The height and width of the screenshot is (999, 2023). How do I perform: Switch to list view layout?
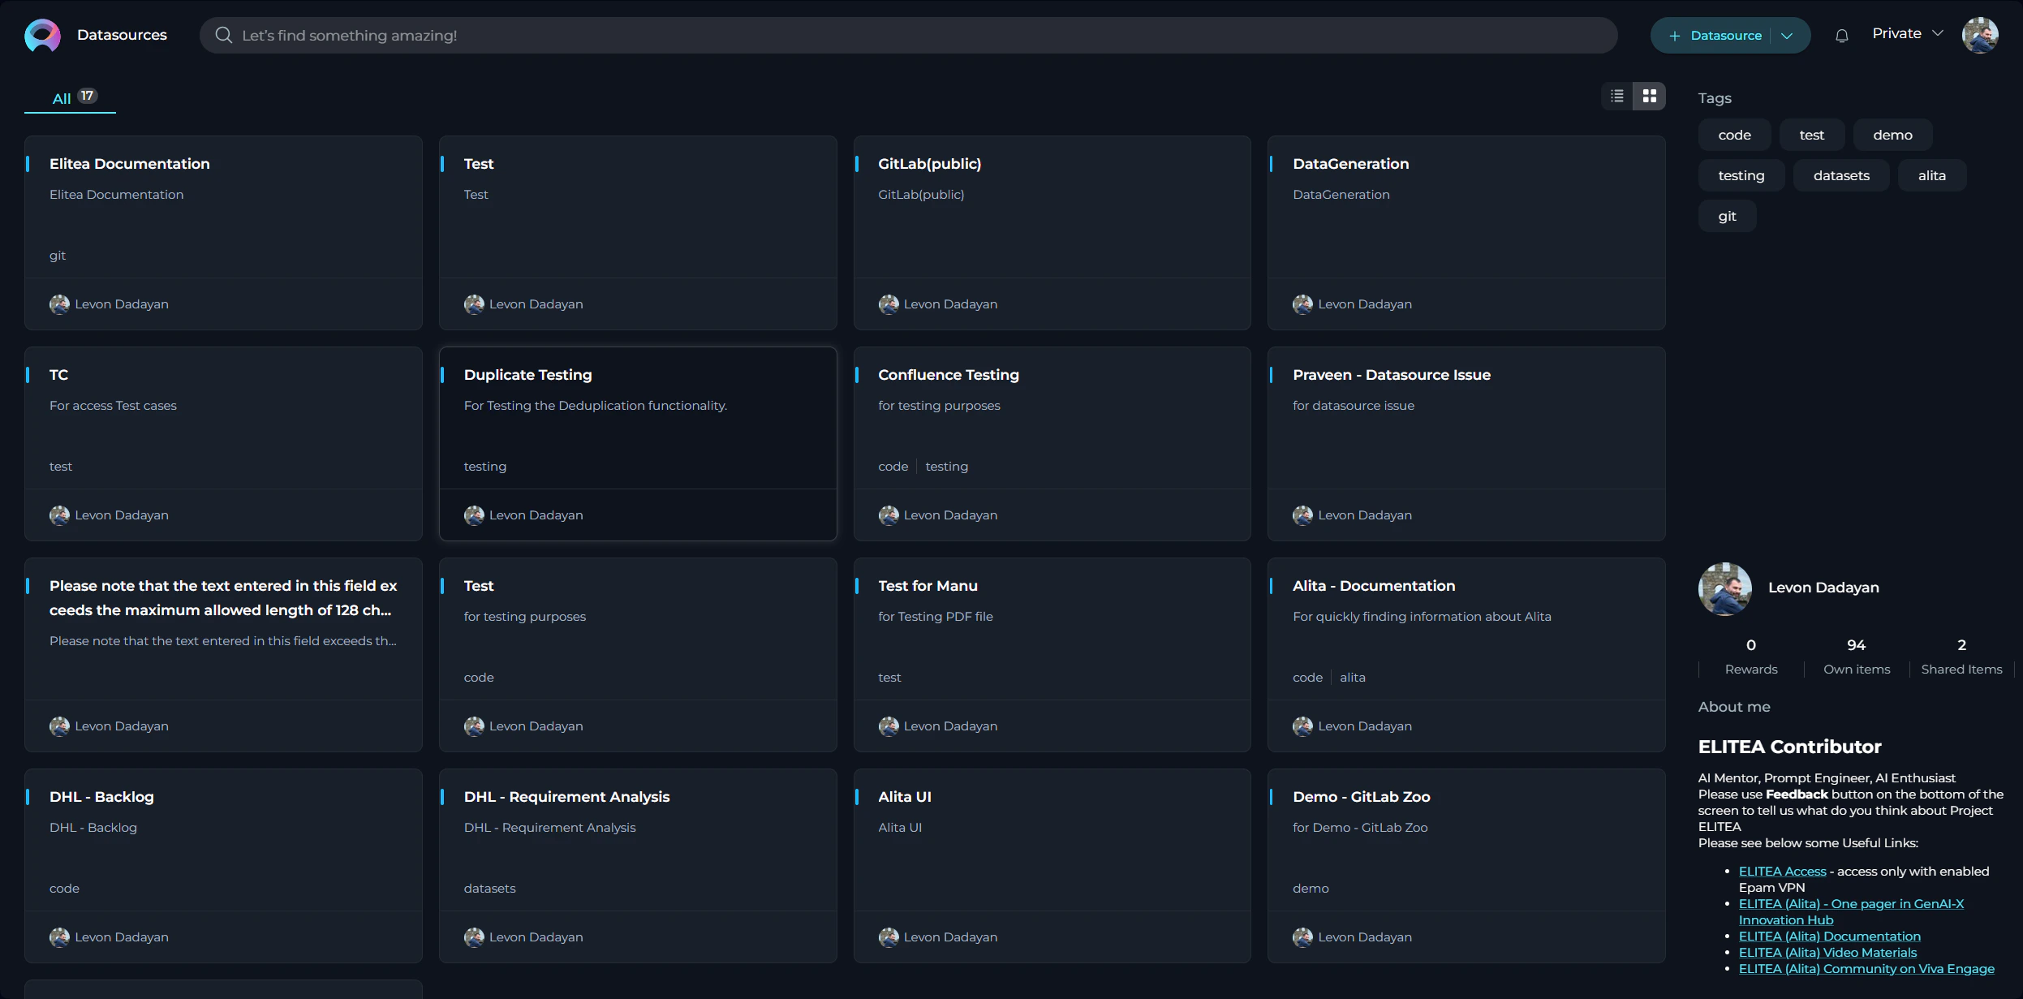(x=1616, y=96)
